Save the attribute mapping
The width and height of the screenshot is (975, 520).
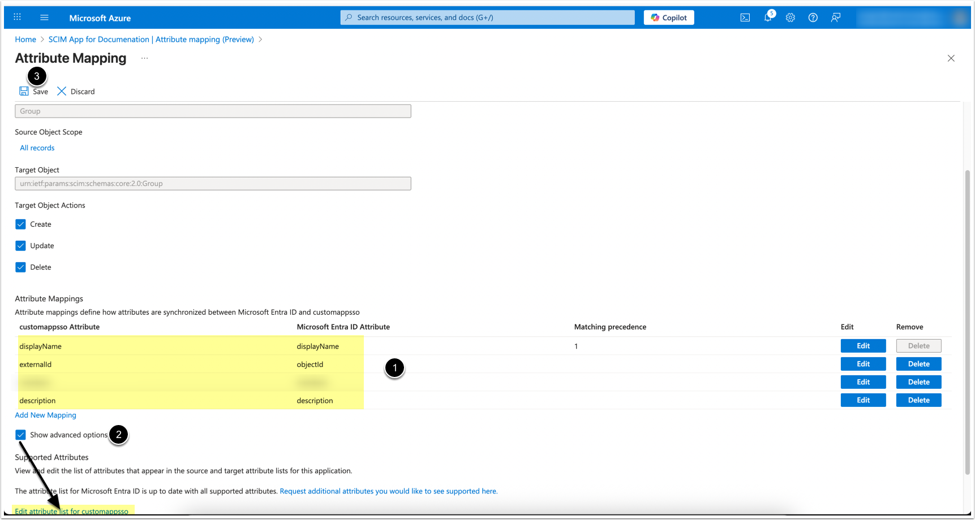tap(34, 92)
